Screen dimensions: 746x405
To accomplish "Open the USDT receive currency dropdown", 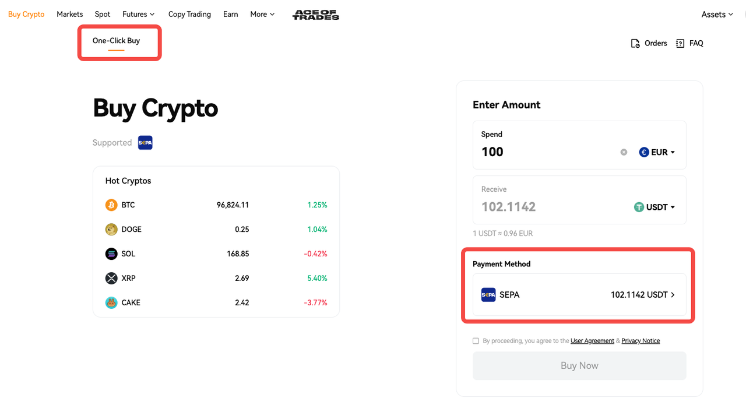I will tap(654, 207).
